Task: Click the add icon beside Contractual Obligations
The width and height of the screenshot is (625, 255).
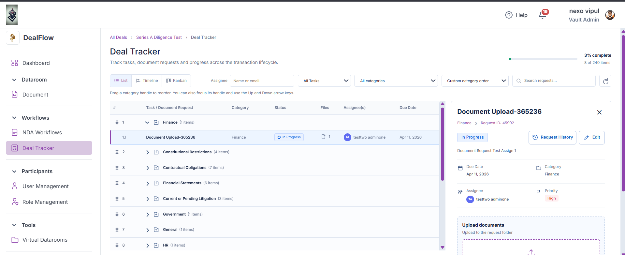Action: pos(156,168)
